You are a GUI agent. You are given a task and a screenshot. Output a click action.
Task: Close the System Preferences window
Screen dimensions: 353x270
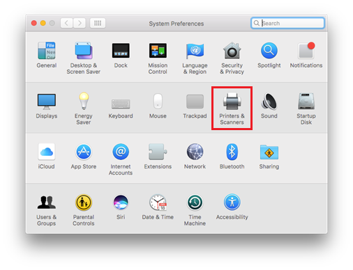34,23
